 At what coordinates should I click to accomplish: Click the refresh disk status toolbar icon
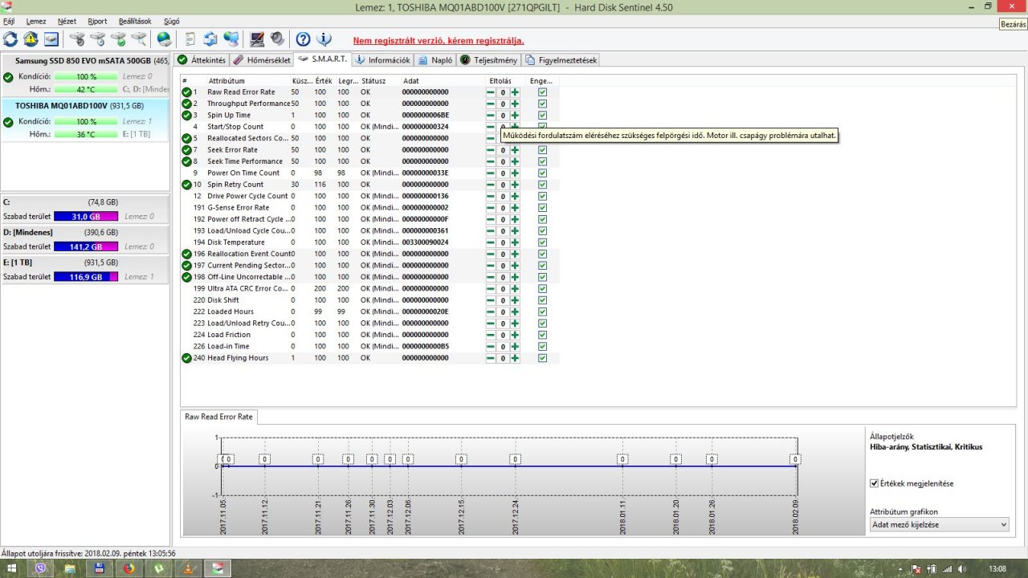click(x=10, y=39)
